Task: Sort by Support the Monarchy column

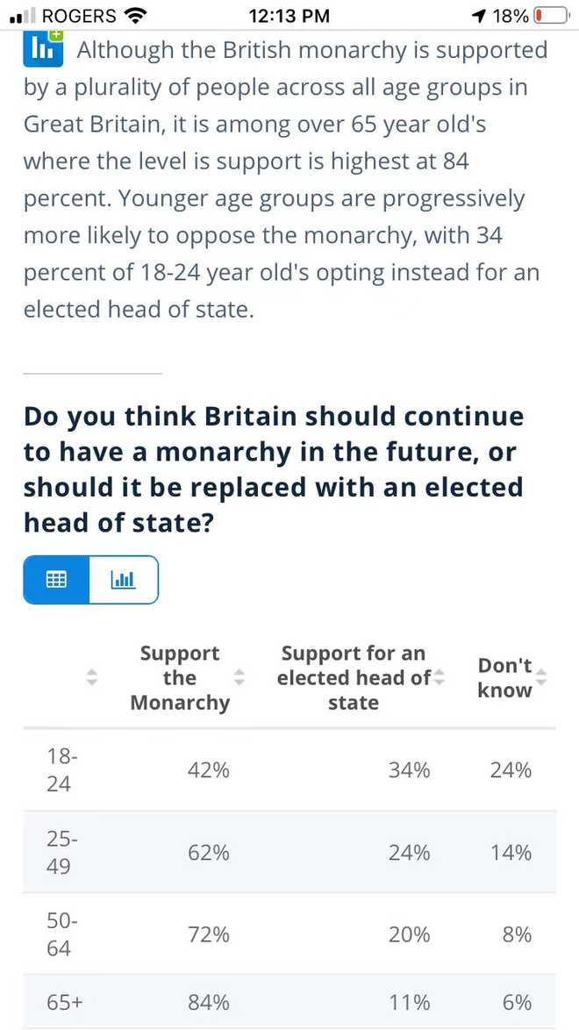Action: pyautogui.click(x=239, y=678)
